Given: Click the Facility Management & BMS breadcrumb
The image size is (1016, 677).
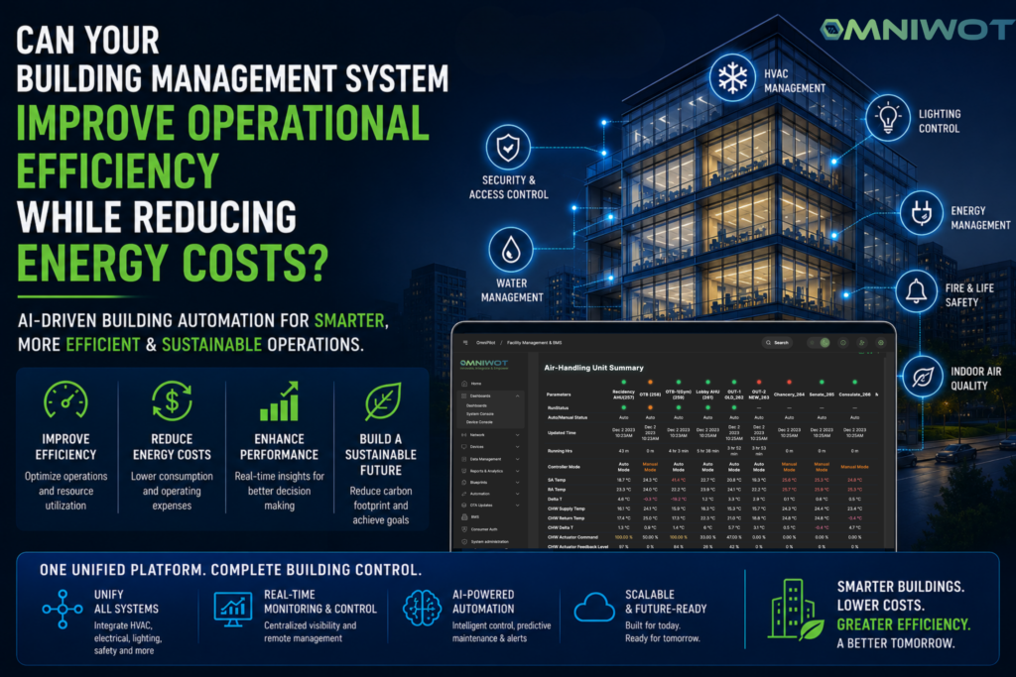Looking at the screenshot, I should pos(534,342).
